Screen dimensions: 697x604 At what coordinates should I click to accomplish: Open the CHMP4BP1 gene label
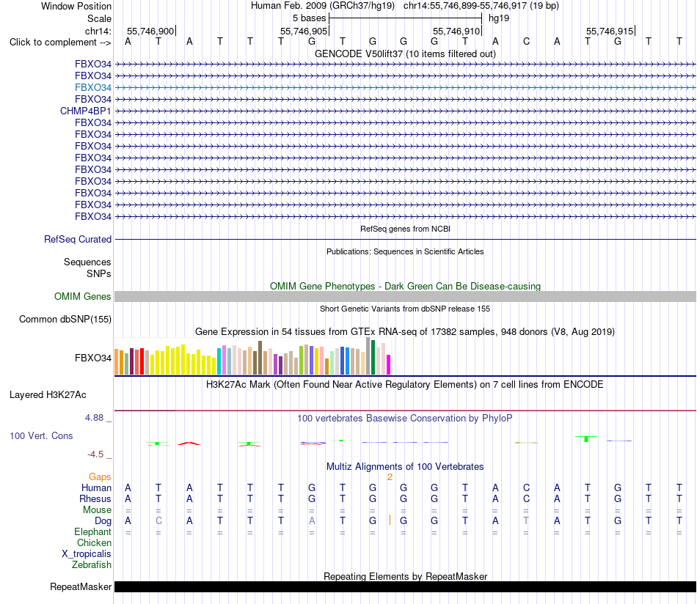85,111
